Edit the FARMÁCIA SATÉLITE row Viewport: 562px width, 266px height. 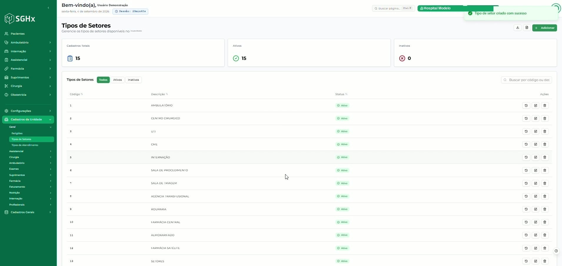tap(536, 248)
